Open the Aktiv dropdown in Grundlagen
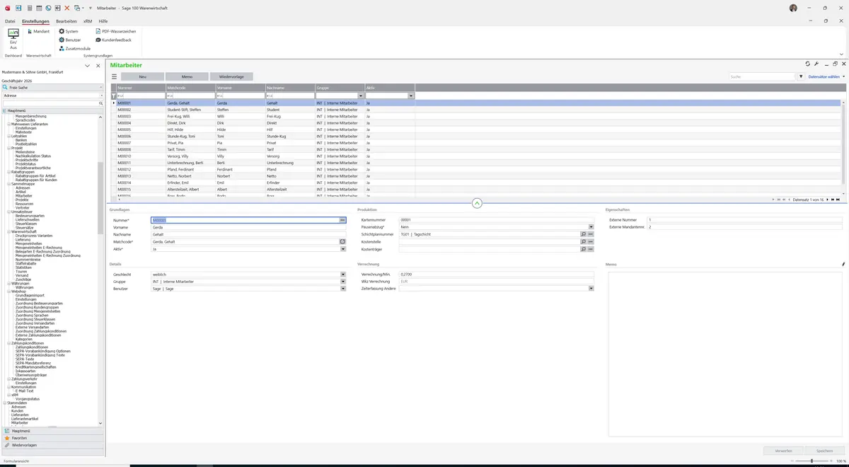 pos(343,249)
